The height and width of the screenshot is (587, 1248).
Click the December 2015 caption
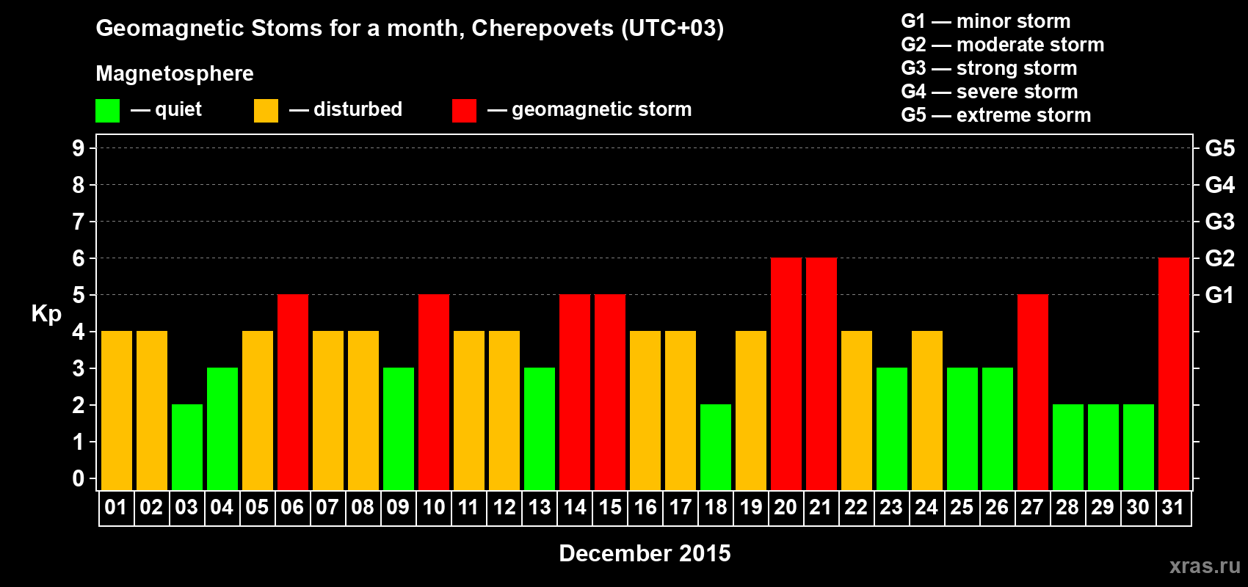click(645, 553)
